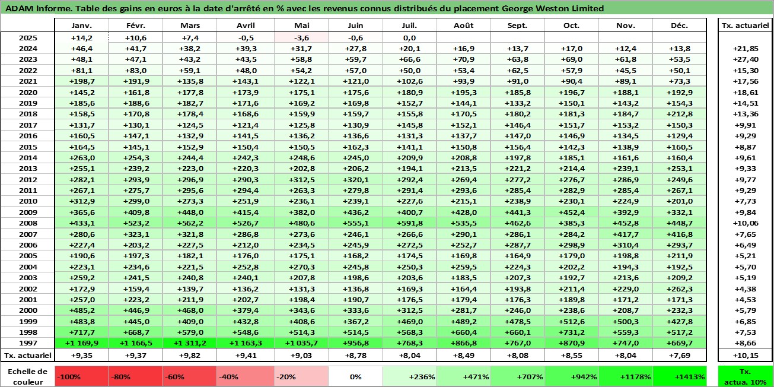The height and width of the screenshot is (387, 774).
Task: Click the 2020 Oct. cell +196,7
Action: tap(572, 92)
